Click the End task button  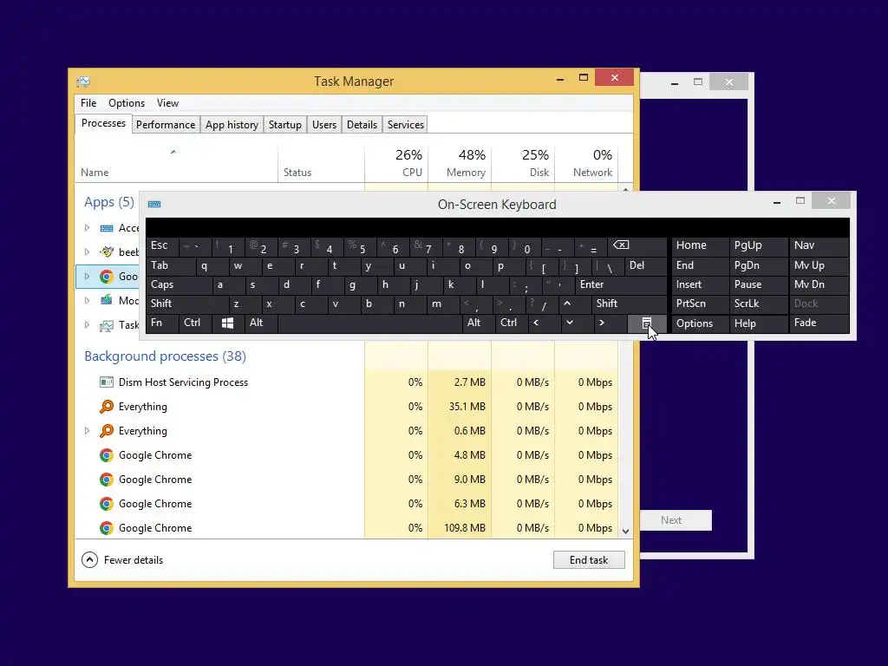pos(589,560)
